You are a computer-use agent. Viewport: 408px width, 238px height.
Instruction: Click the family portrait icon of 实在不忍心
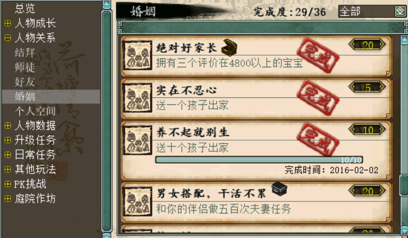point(137,98)
